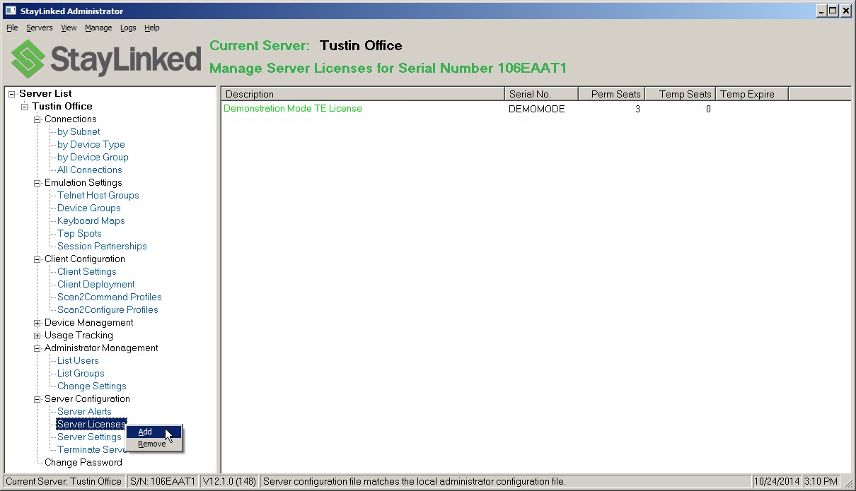Expand the Device Management tree node

pyautogui.click(x=36, y=322)
